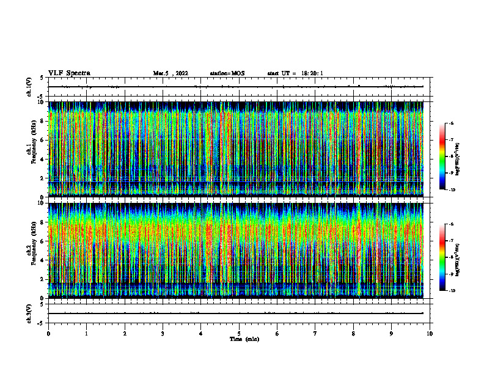The width and height of the screenshot is (484, 374).
Task: Click the 4 kHz tick on ch.2 spectrogram
Action: tap(42, 260)
